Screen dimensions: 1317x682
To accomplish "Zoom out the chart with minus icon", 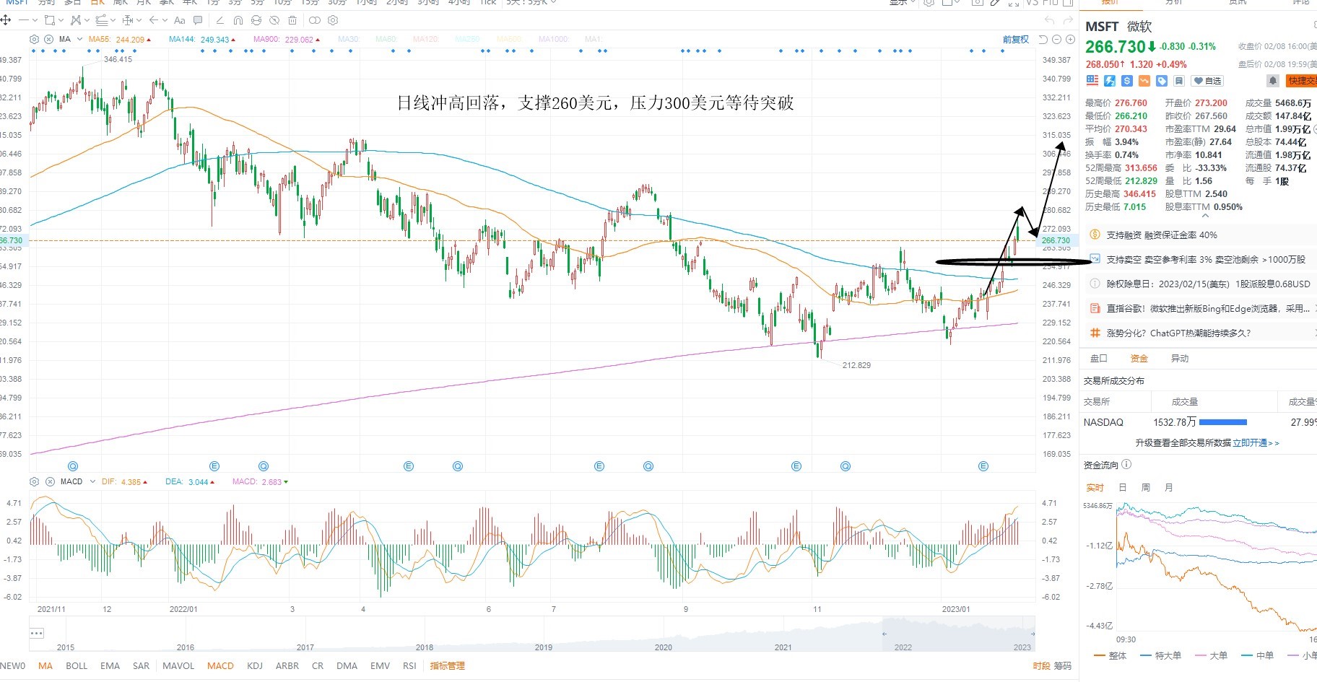I will (1057, 40).
